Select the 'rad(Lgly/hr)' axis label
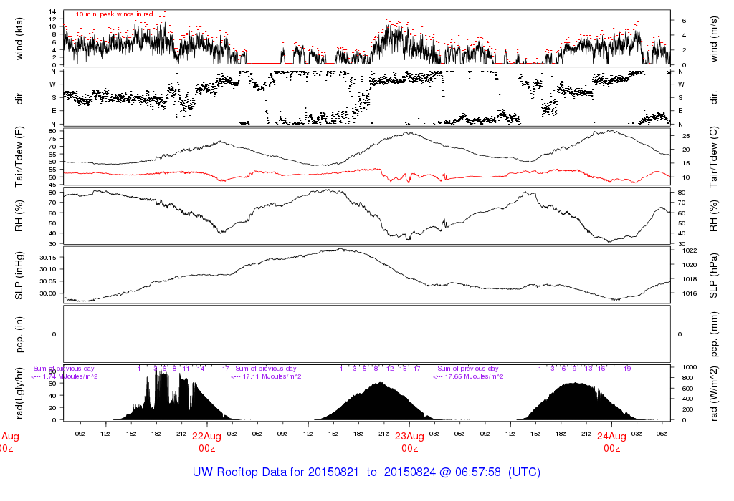The width and height of the screenshot is (734, 501). coord(19,394)
